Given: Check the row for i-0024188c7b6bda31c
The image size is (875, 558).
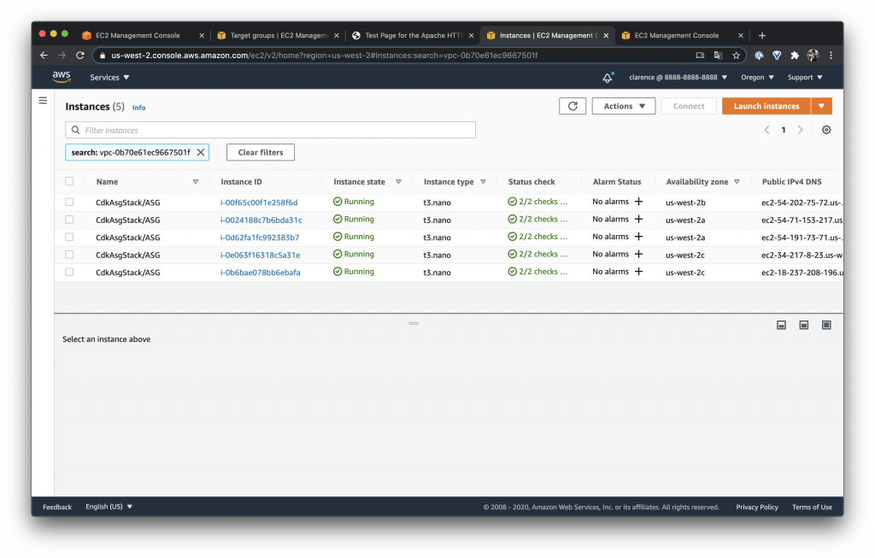Looking at the screenshot, I should click(x=69, y=220).
